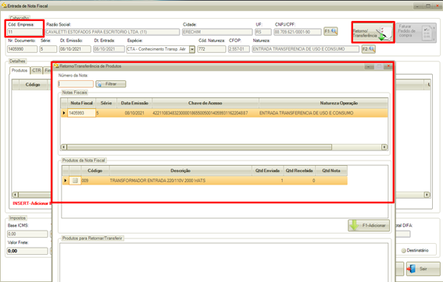Click the F1 search icon beside CNPJ/CPF

pos(330,31)
